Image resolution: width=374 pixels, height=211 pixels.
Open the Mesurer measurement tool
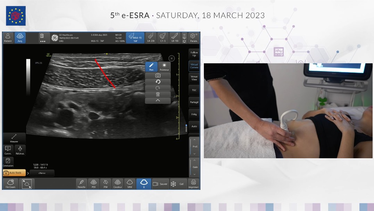coord(14,138)
